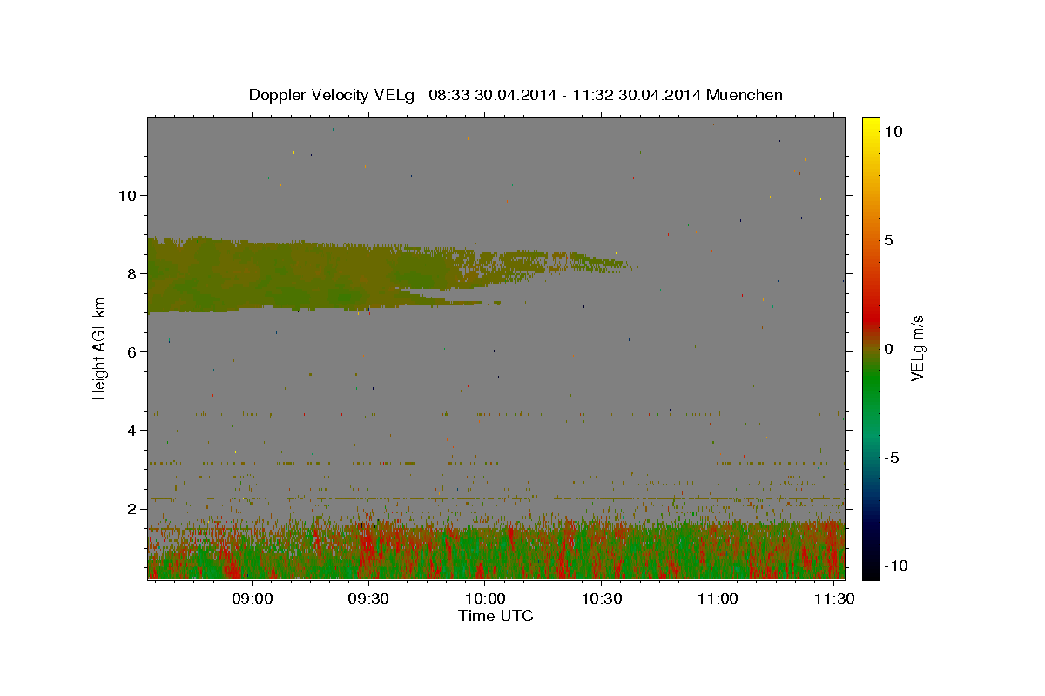Click the 'VELg m/s' colorbar label
This screenshot has width=1045, height=696.
pyautogui.click(x=916, y=348)
